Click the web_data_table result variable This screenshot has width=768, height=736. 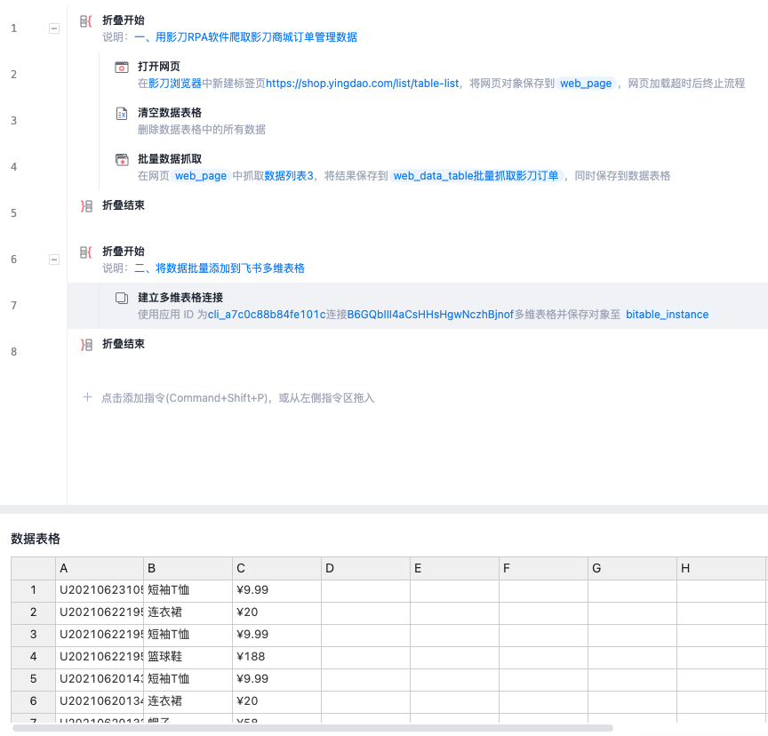(476, 176)
